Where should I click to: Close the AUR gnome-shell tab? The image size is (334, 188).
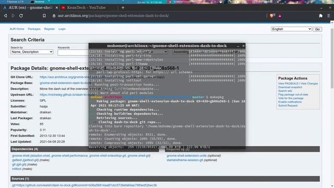click(x=57, y=8)
